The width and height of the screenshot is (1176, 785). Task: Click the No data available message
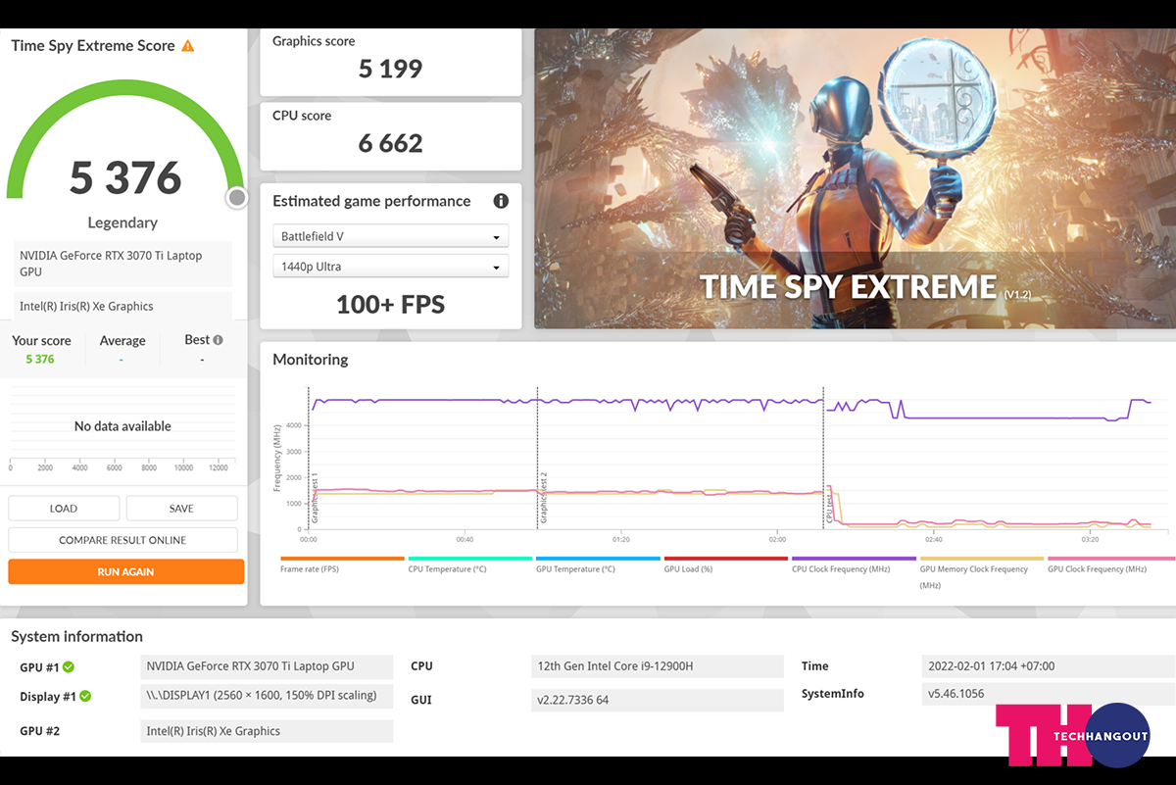122,426
